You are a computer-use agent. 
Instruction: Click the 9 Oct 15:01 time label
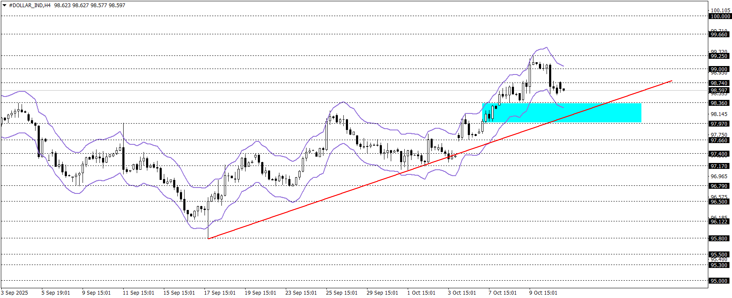coord(543,293)
